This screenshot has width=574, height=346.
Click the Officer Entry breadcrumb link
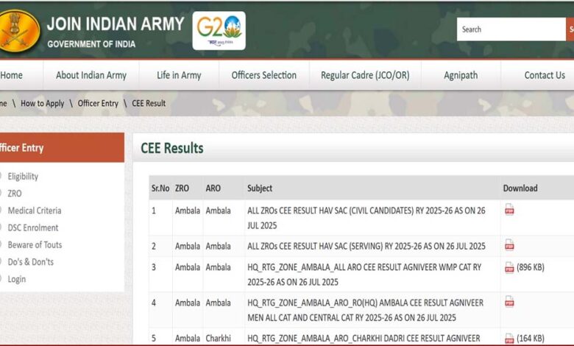point(98,104)
